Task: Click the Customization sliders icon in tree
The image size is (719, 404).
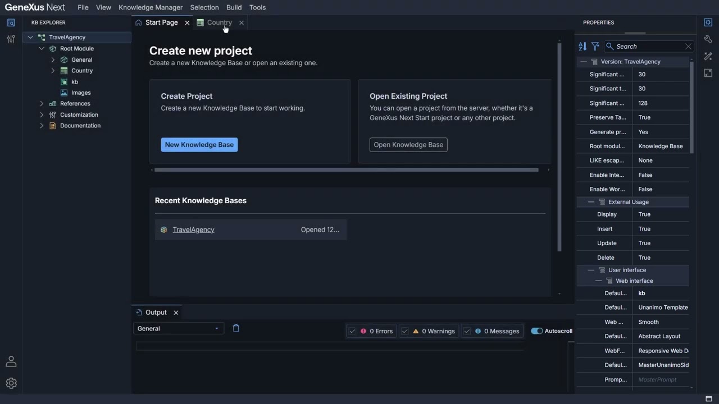Action: 53,114
